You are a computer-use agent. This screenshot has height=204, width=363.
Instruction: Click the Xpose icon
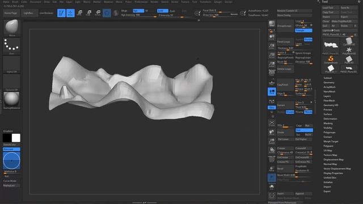click(x=272, y=195)
